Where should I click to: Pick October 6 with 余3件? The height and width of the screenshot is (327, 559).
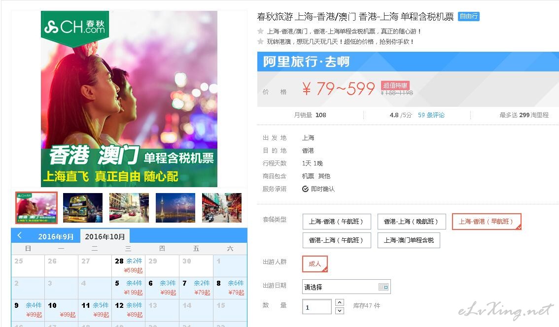[x=162, y=288]
